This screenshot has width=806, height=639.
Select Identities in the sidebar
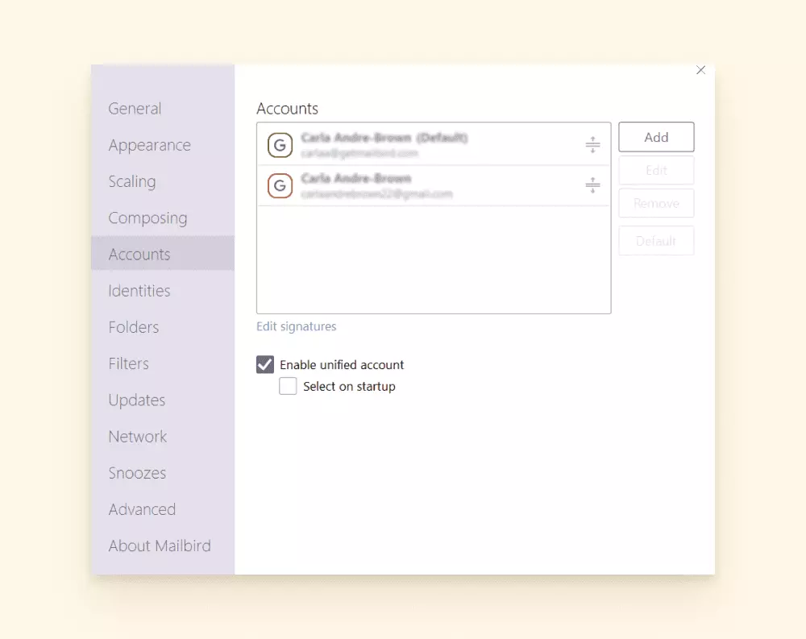[139, 291]
